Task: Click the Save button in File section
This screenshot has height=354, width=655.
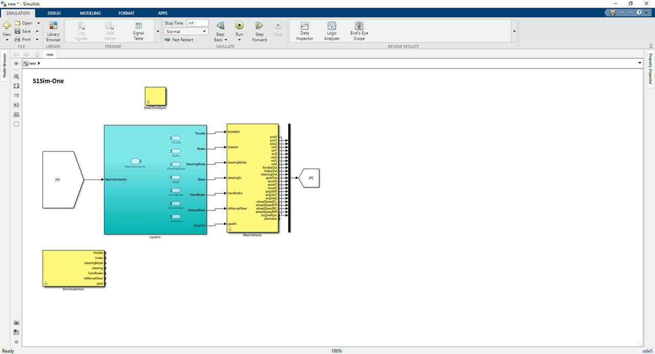Action: pyautogui.click(x=23, y=31)
